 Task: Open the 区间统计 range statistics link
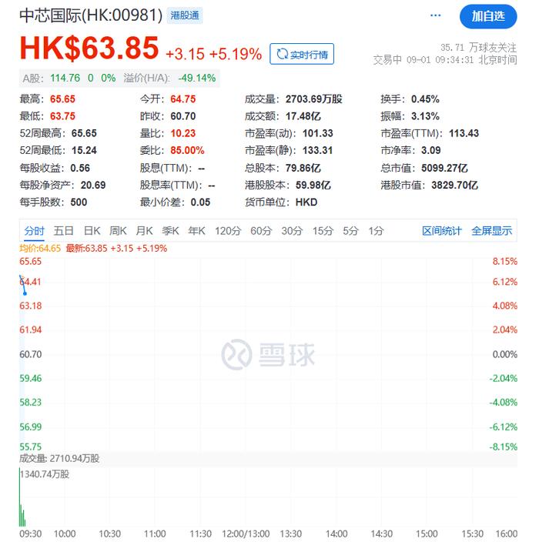click(441, 230)
